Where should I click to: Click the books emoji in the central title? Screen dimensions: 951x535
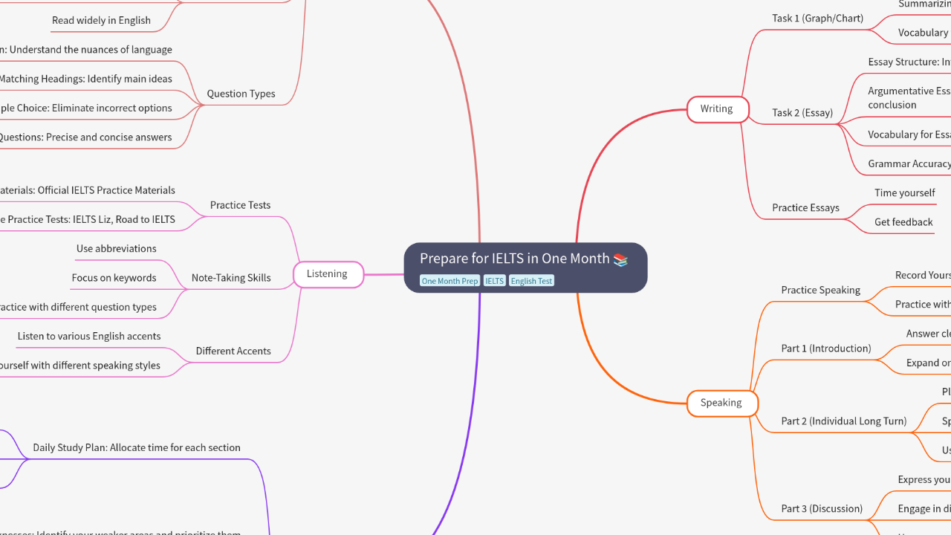621,259
